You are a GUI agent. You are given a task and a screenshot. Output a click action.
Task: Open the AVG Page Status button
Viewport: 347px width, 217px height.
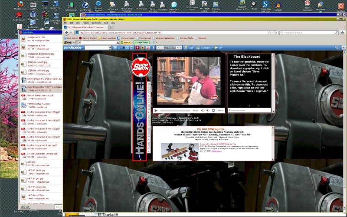[141, 42]
